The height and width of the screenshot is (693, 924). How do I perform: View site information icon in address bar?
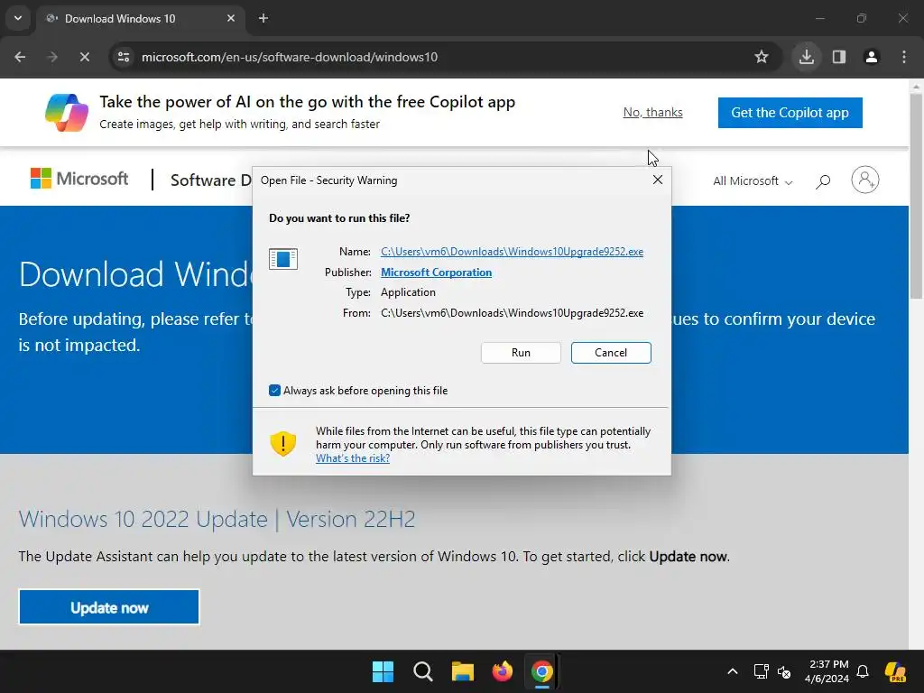[x=124, y=57]
